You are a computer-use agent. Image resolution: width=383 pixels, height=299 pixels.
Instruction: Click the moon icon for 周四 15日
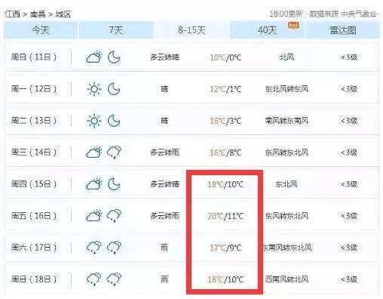114,184
